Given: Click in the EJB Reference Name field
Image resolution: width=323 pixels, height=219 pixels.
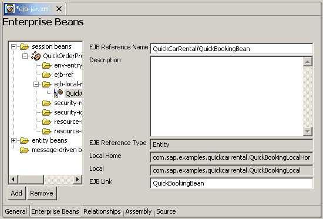Looking at the screenshot, I should pyautogui.click(x=231, y=49).
